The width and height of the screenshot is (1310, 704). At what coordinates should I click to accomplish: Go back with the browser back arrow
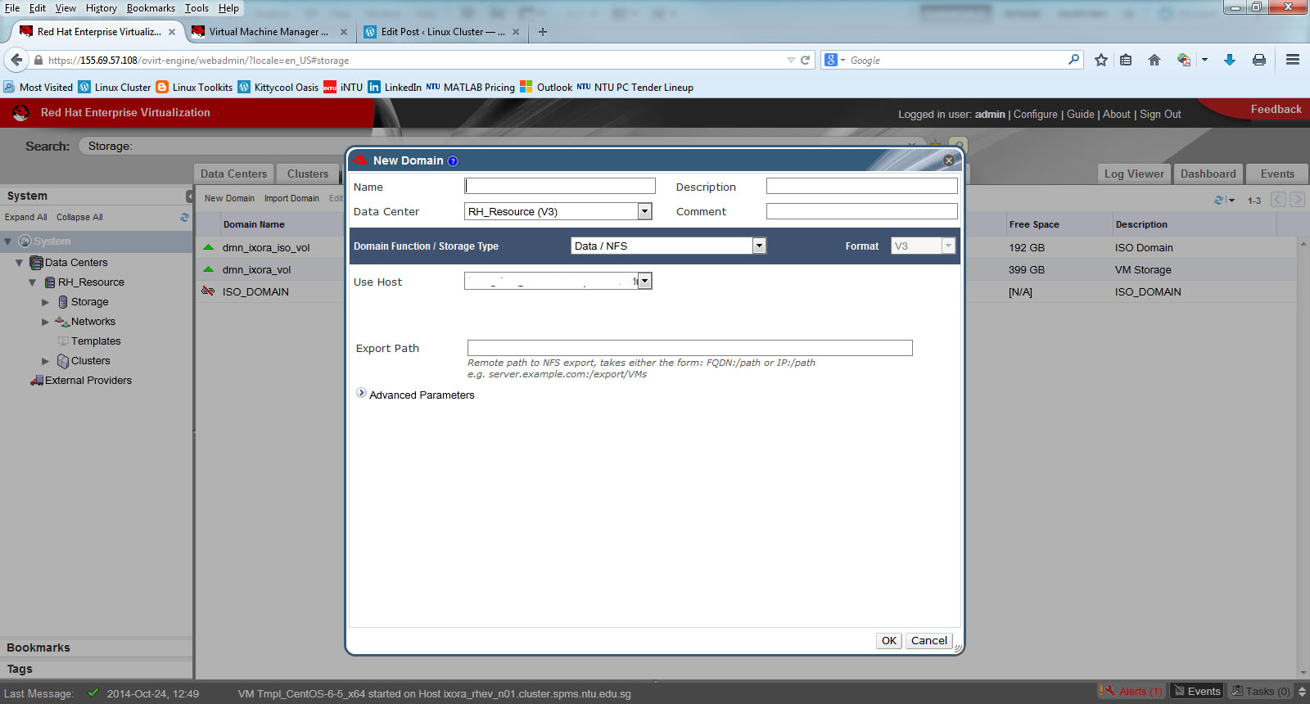pyautogui.click(x=16, y=60)
